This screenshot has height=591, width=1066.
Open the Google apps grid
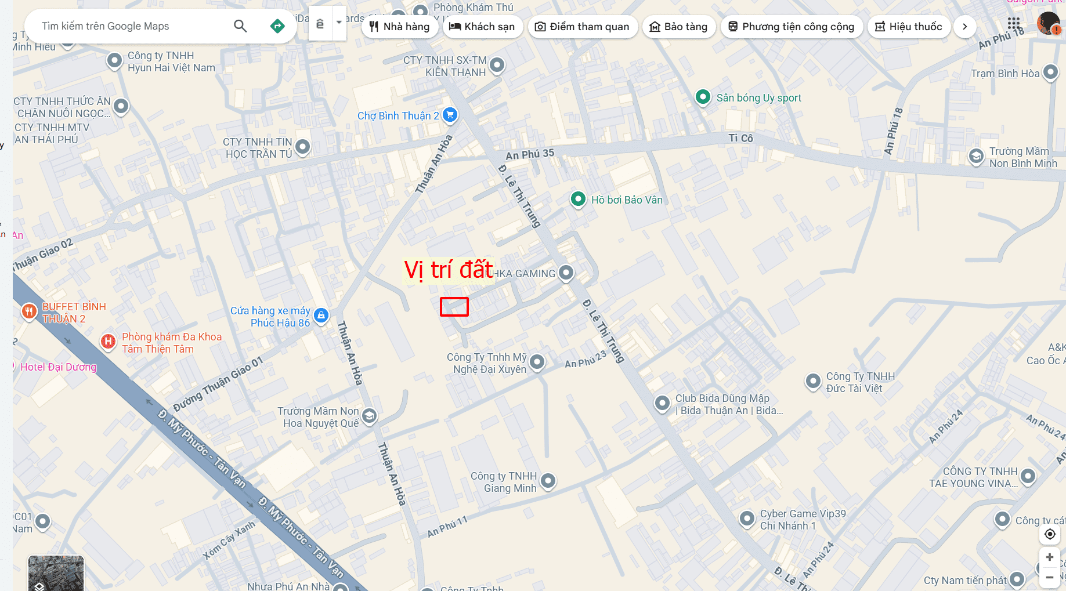1014,24
